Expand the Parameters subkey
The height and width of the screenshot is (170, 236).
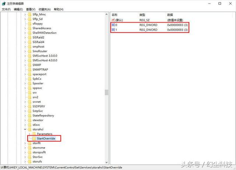(x=29, y=134)
